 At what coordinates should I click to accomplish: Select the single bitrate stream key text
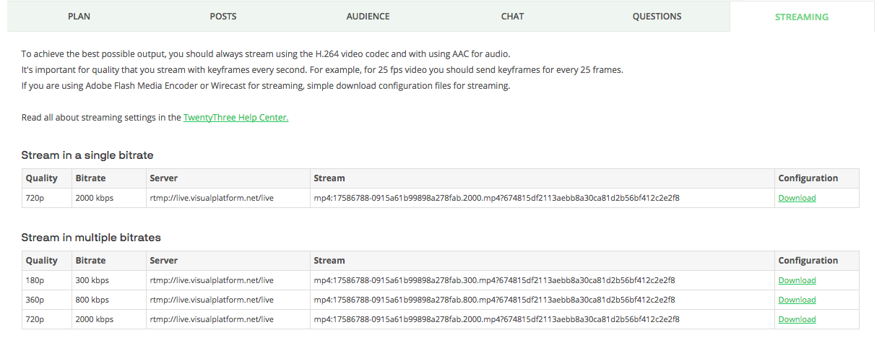[x=496, y=198]
